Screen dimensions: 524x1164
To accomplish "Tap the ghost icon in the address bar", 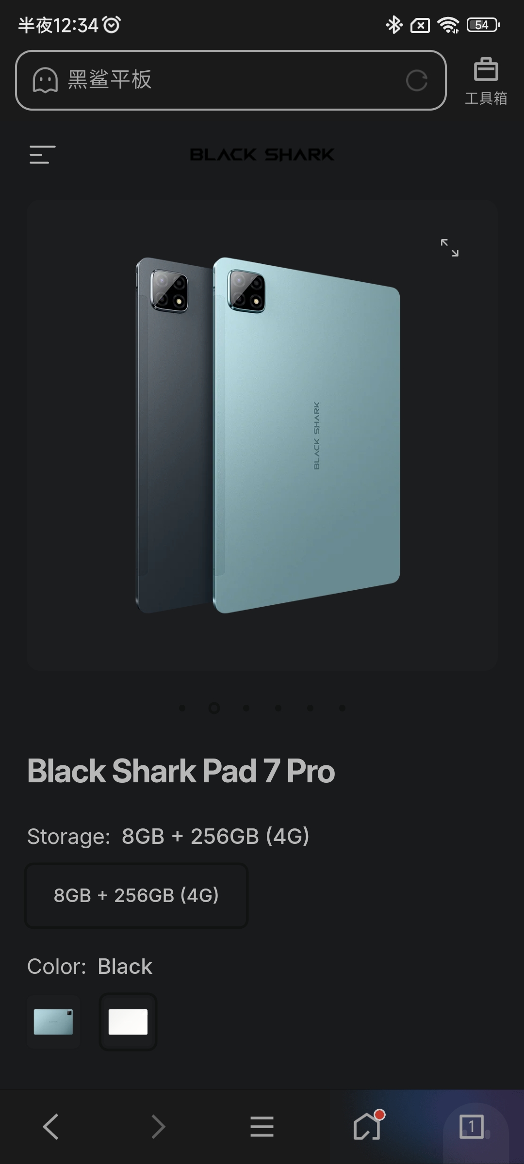I will pyautogui.click(x=45, y=80).
